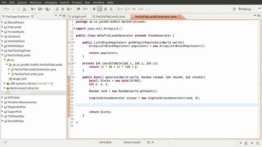Toggle Mark Occurrences highlighter button
The width and height of the screenshot is (262, 147).
pos(100,9)
